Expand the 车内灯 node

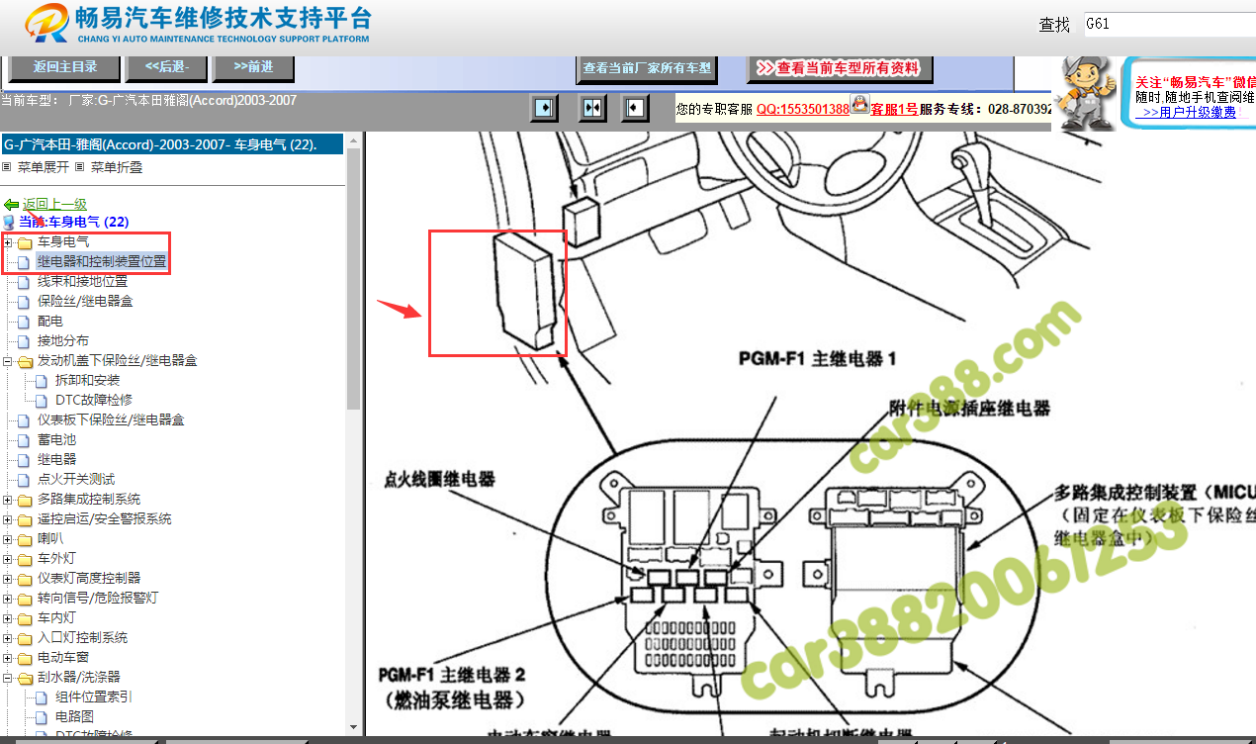[x=8, y=618]
